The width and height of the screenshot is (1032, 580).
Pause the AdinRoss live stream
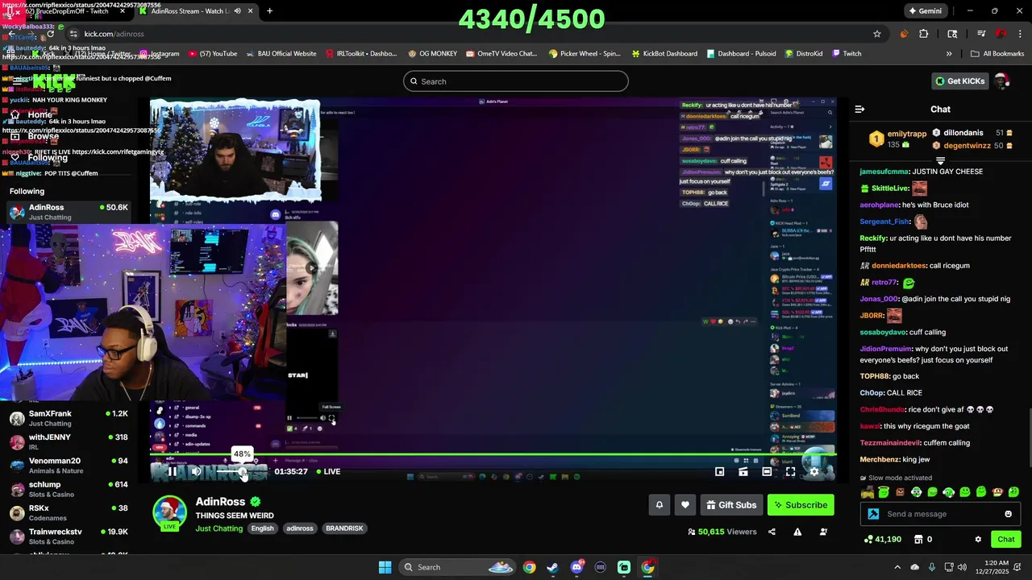point(172,472)
